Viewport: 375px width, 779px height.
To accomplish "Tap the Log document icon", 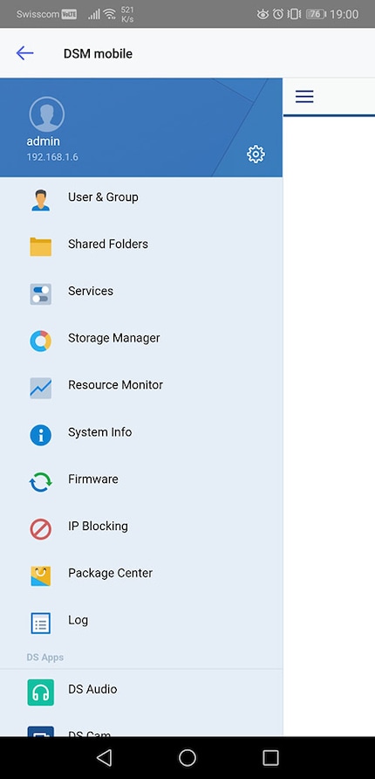I will tap(41, 623).
